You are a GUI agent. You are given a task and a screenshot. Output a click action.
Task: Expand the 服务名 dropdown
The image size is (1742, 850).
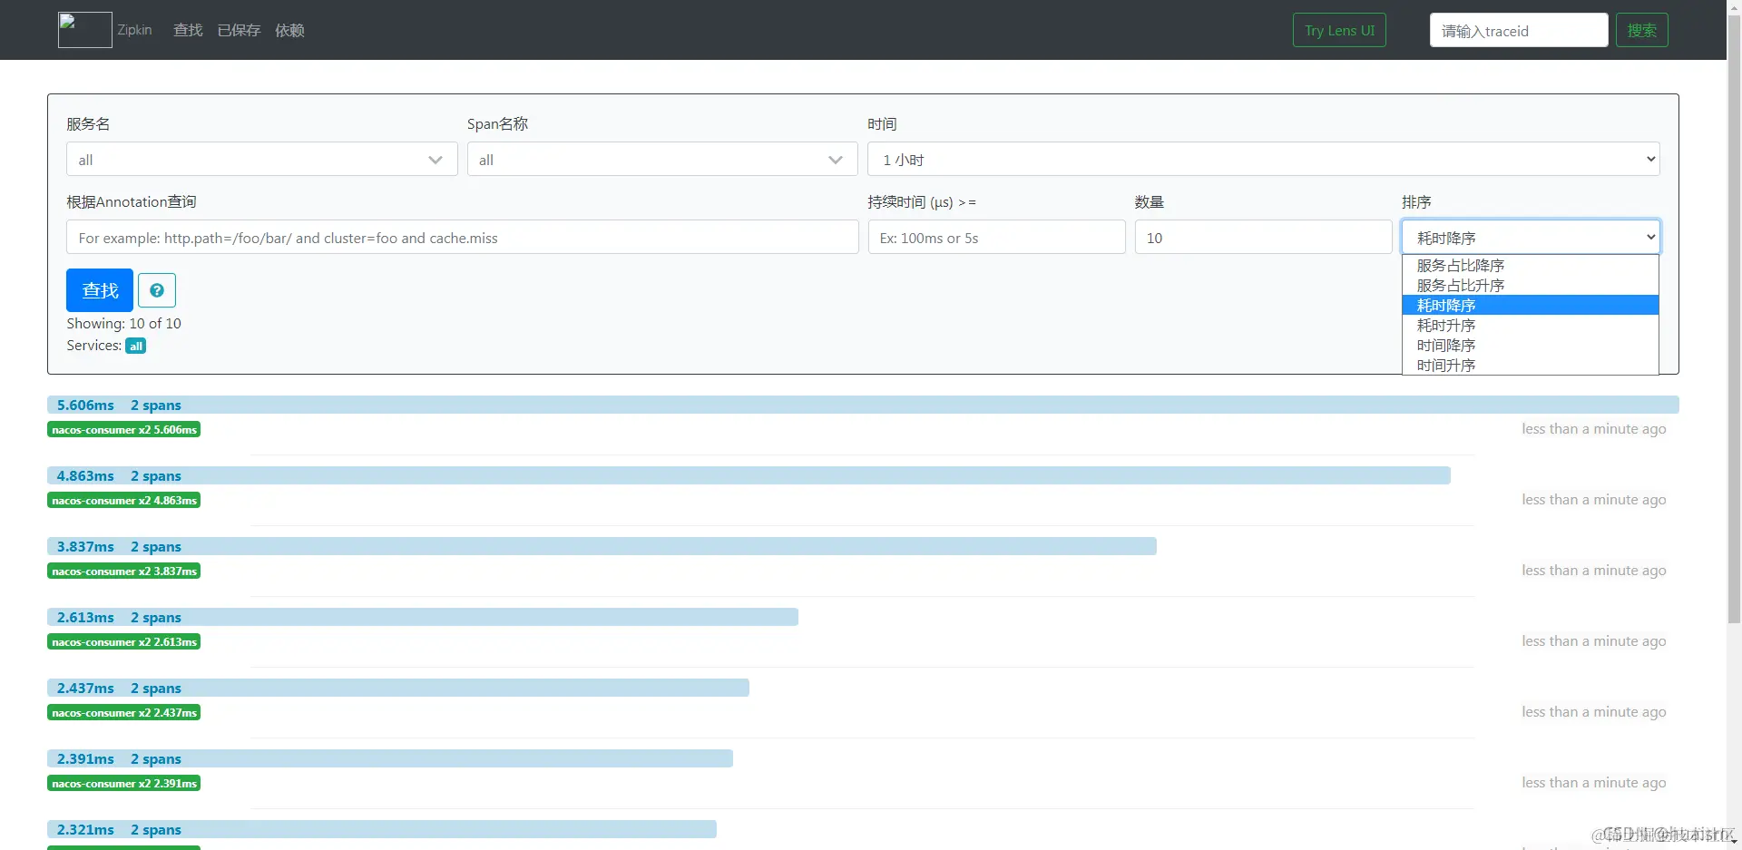(261, 160)
